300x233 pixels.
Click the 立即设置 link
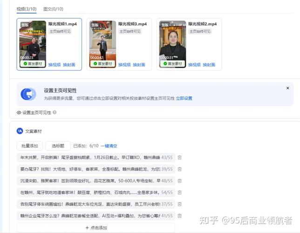click(184, 98)
